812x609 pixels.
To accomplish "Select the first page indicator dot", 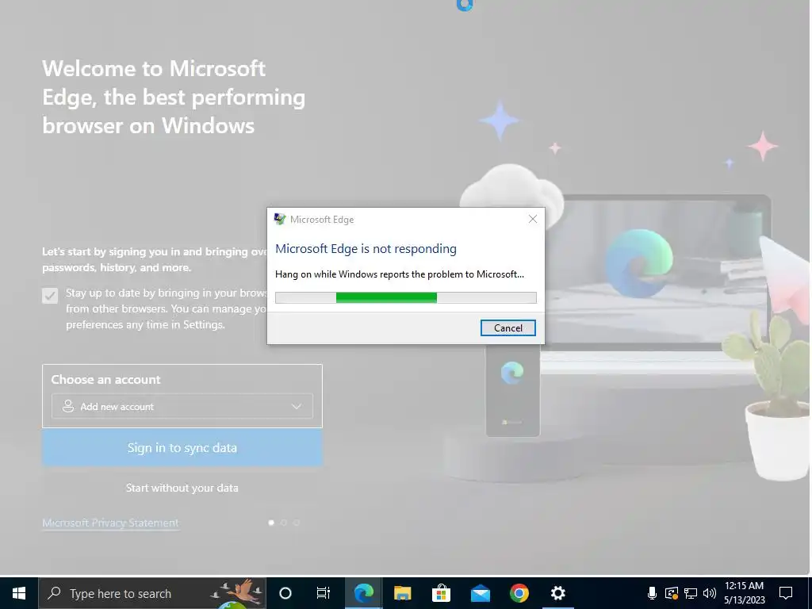I will point(271,523).
